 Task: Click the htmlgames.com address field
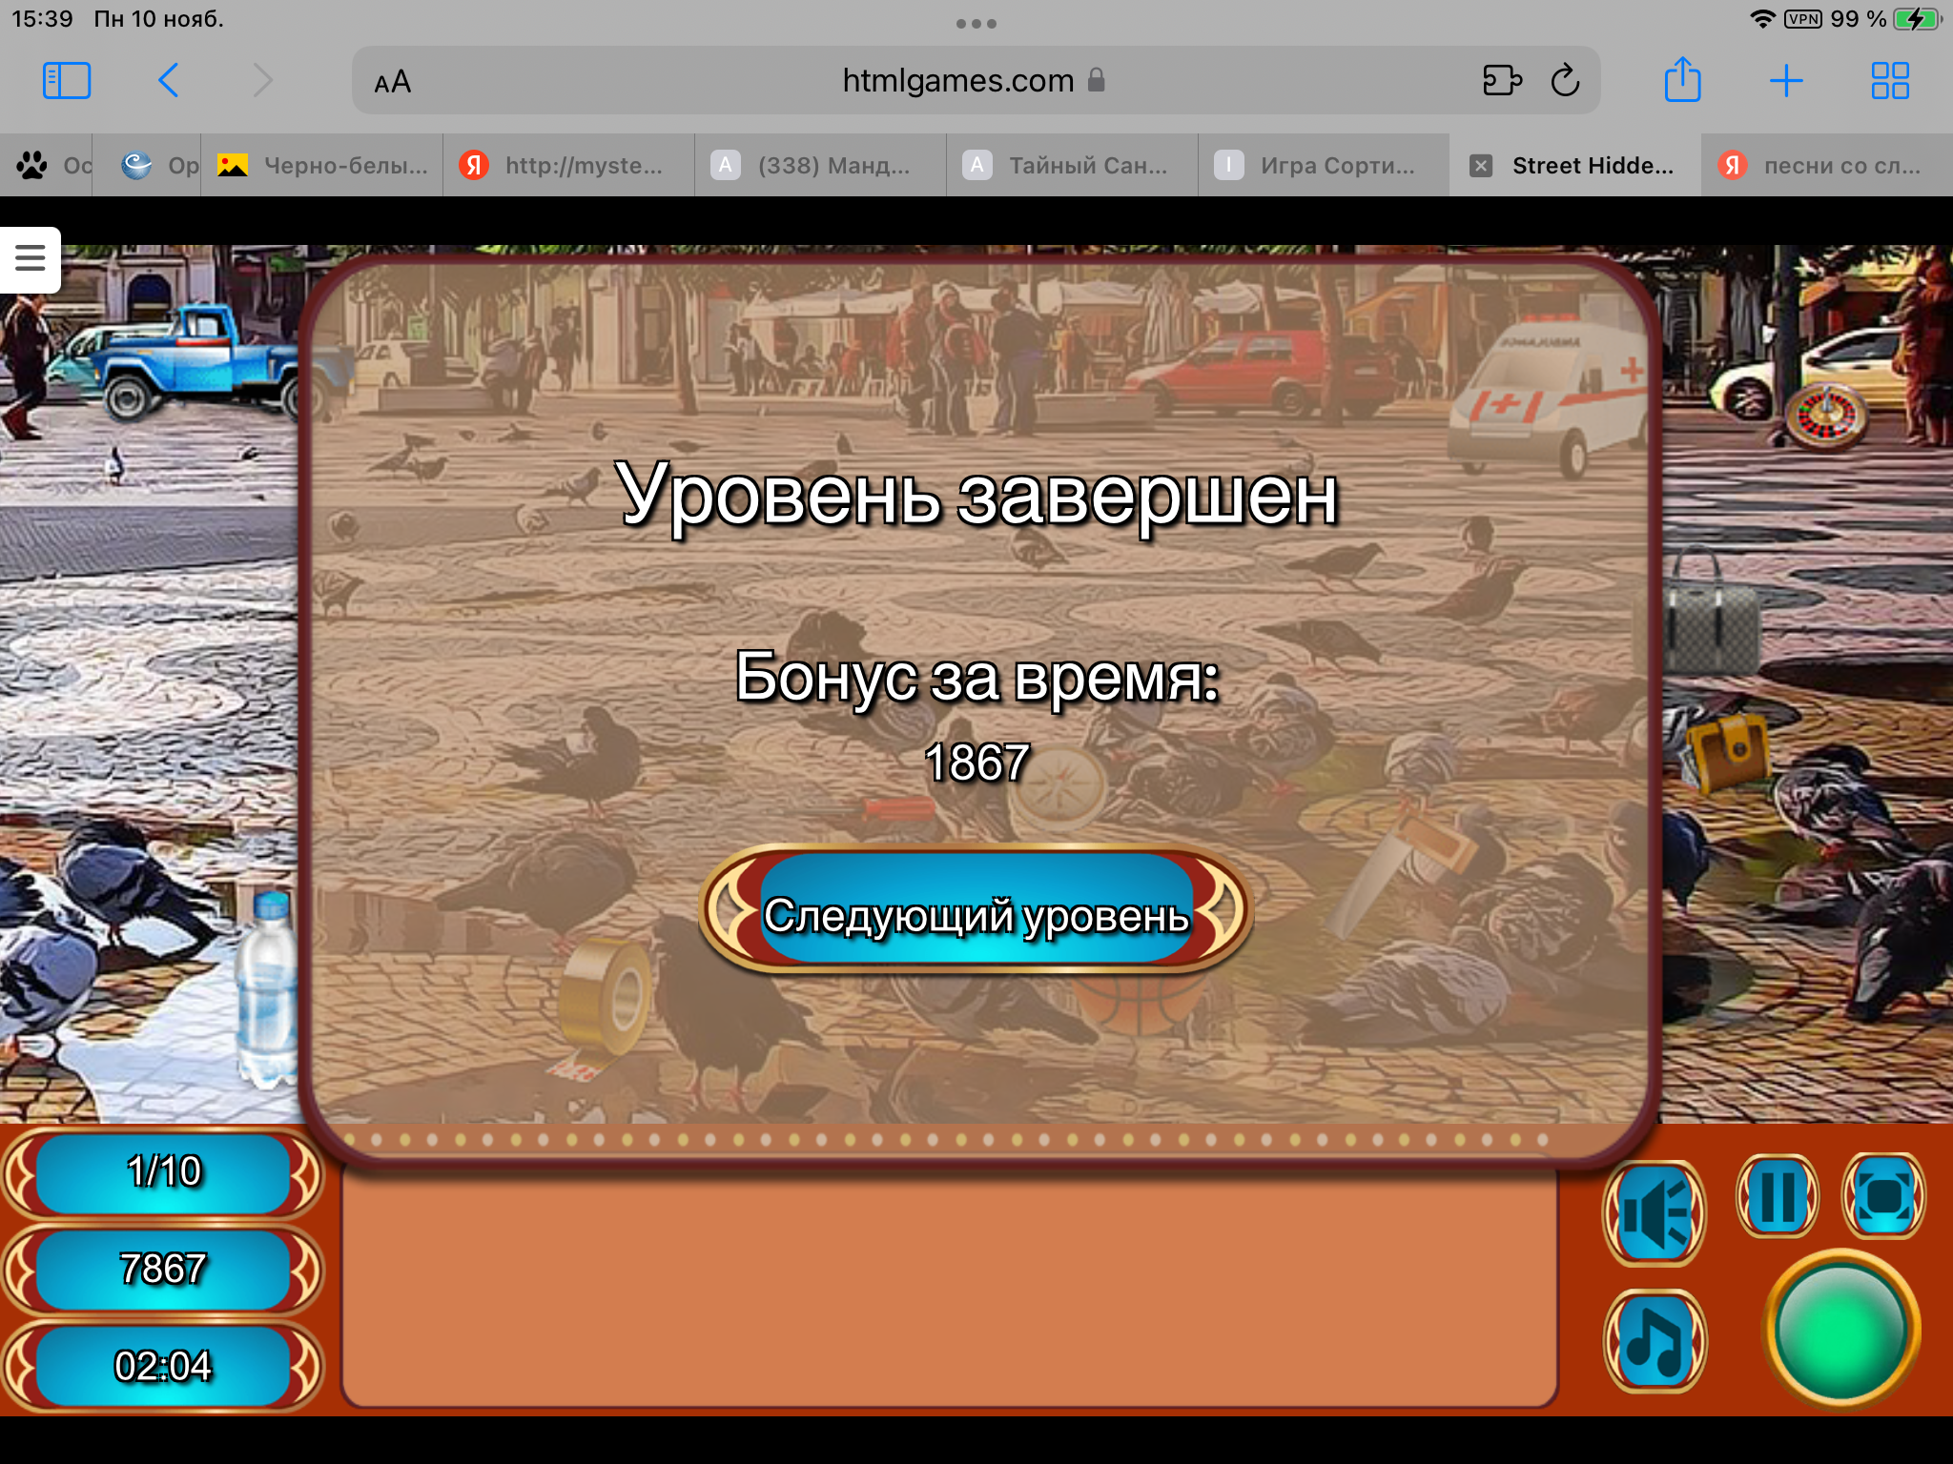(x=957, y=81)
